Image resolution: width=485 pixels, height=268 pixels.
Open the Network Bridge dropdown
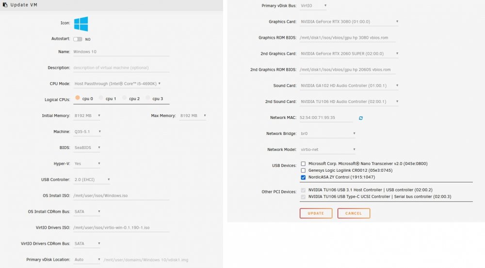click(328, 134)
